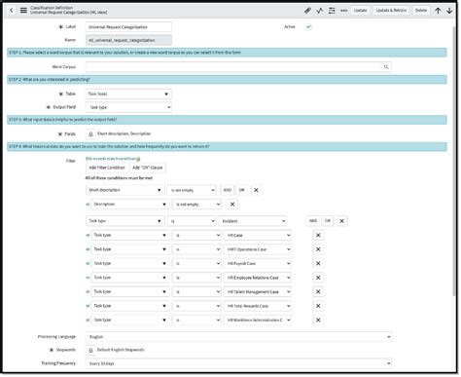Click AND button on Short description row
Screen dimensions: 461x377
point(228,190)
